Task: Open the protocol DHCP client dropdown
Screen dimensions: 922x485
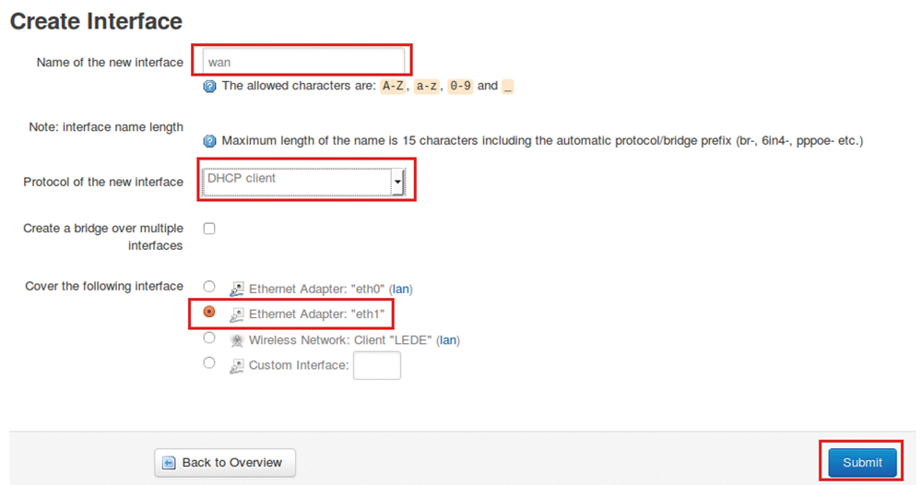Action: click(x=302, y=182)
